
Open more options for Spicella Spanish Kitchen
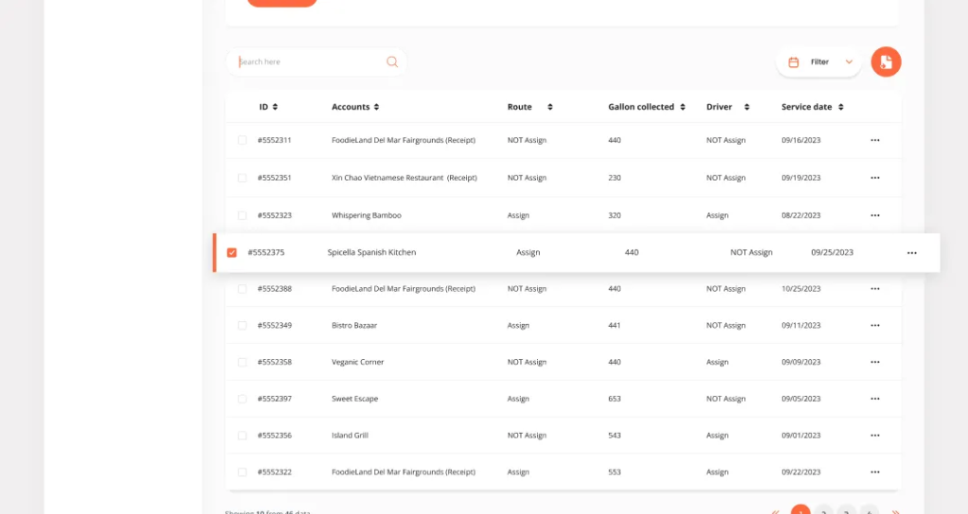[x=912, y=253]
